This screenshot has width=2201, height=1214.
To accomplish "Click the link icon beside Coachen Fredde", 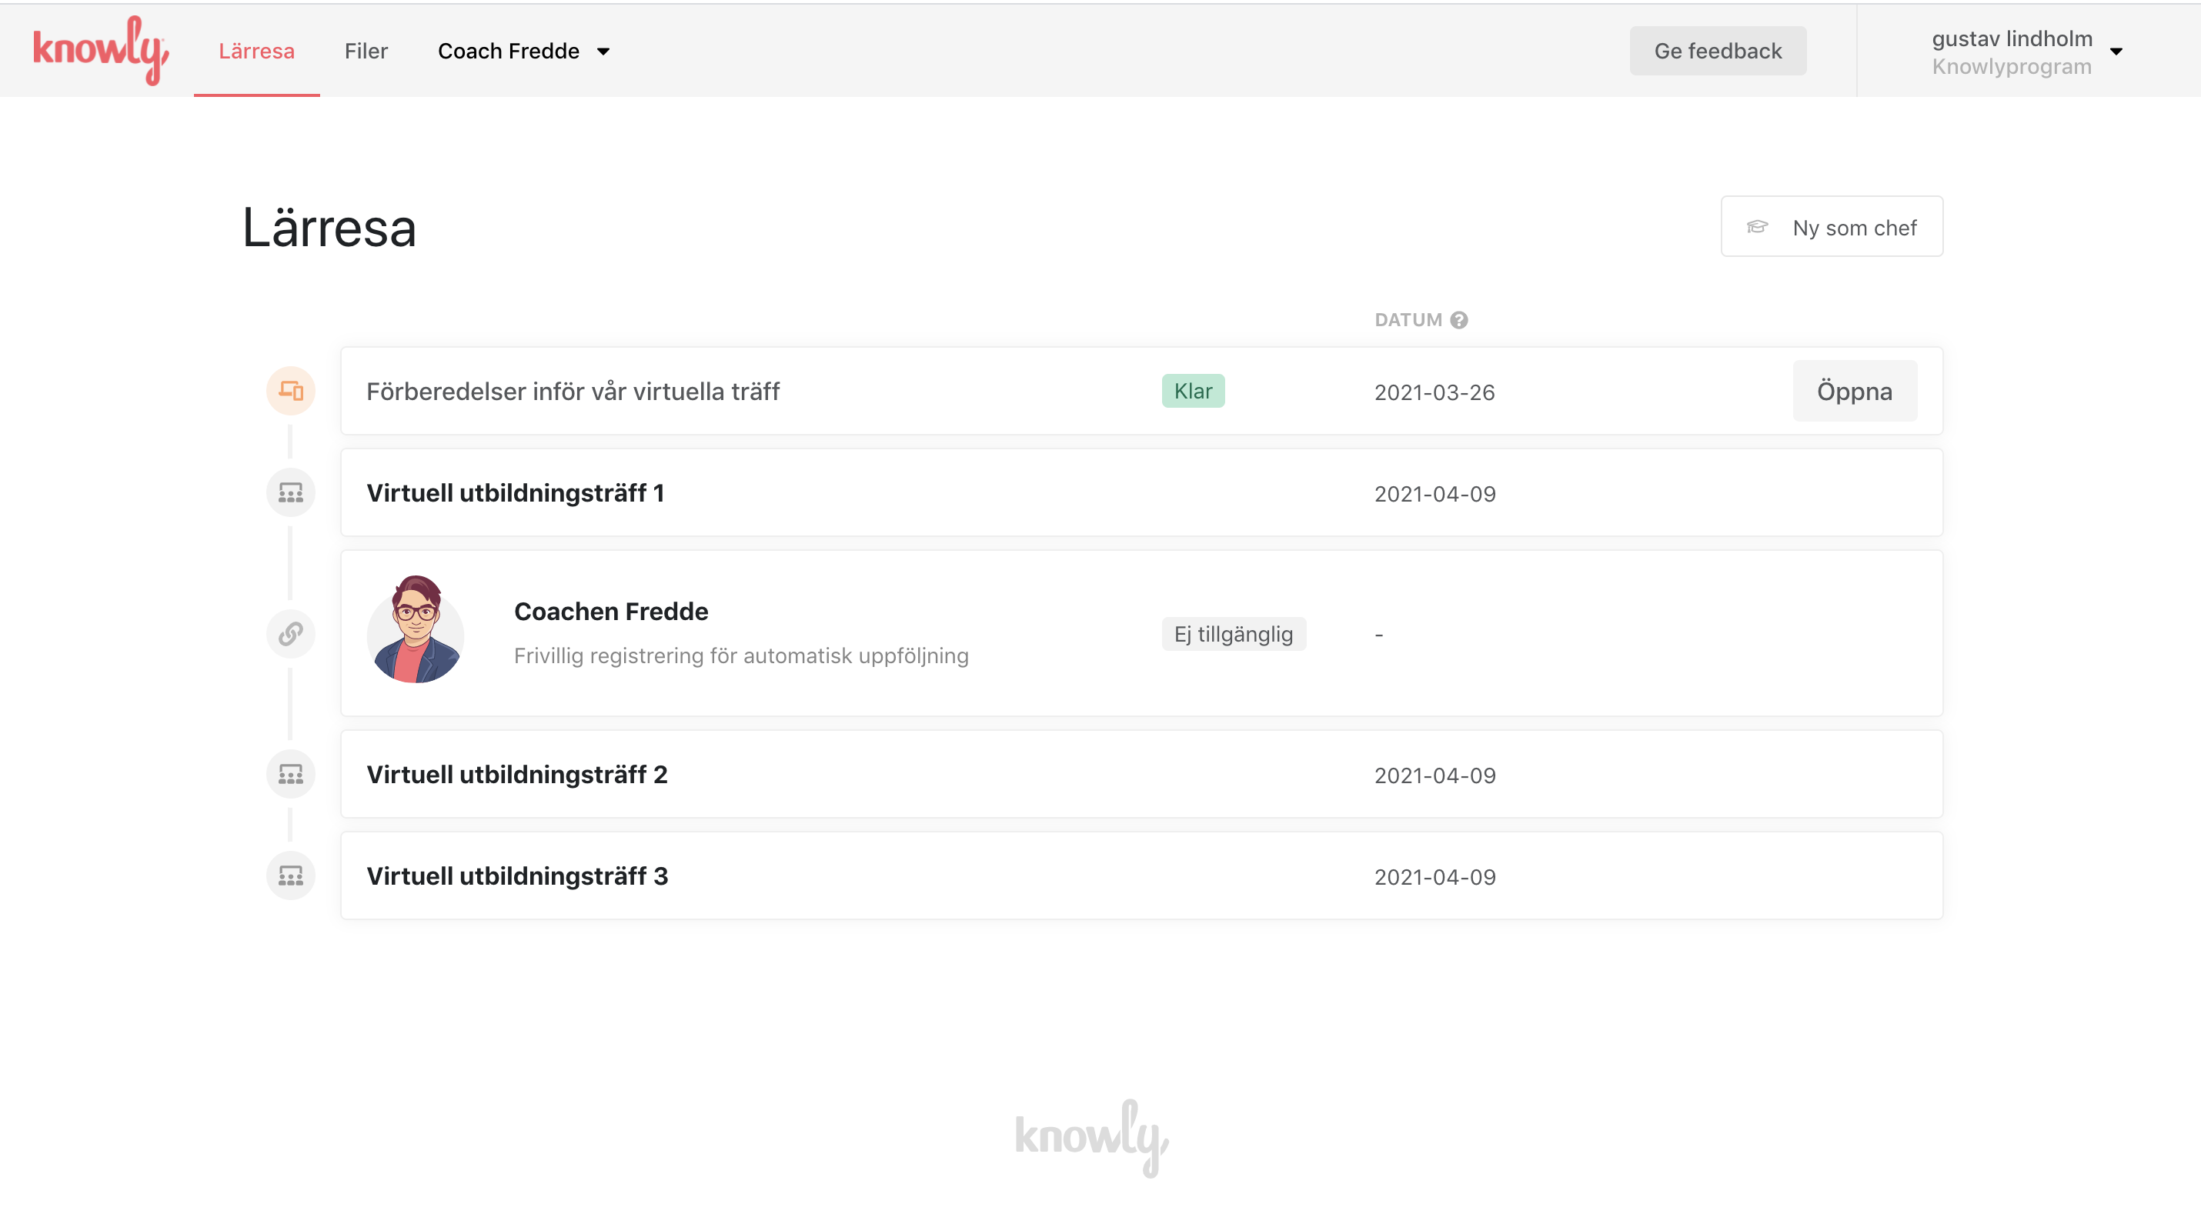I will click(x=290, y=634).
